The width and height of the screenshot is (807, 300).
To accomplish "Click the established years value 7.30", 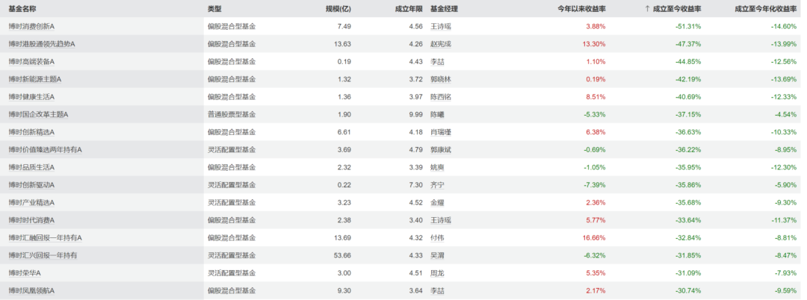I will (x=416, y=185).
